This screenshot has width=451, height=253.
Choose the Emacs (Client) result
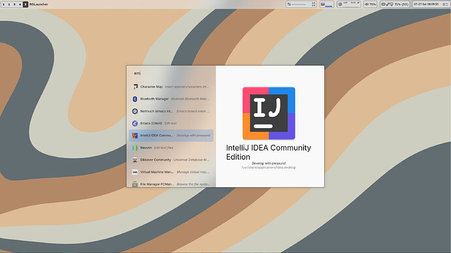[x=171, y=123]
